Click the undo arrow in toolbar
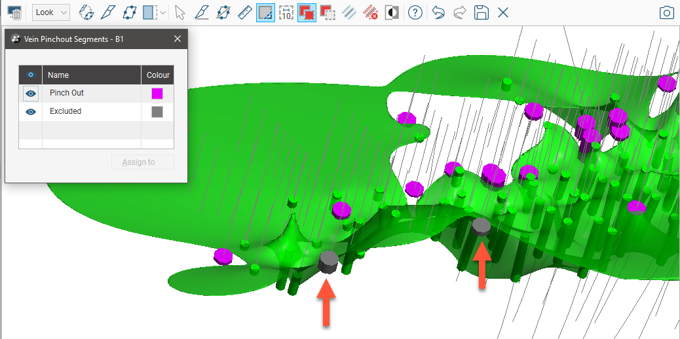Screen dimensions: 680x339 (439, 12)
